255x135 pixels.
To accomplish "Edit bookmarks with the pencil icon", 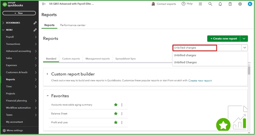I will (35, 23).
